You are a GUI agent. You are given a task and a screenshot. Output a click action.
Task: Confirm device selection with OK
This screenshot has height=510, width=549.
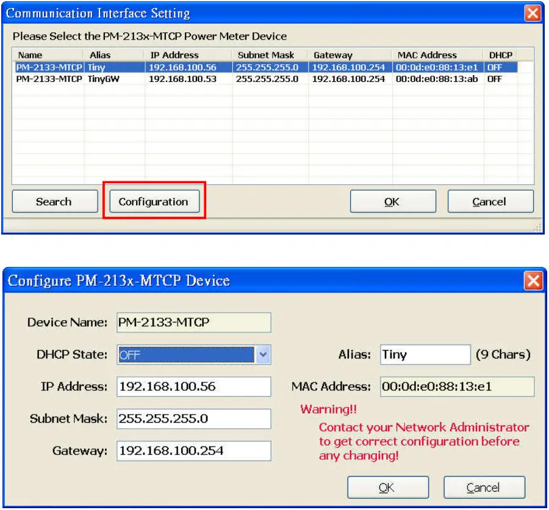[x=392, y=201]
